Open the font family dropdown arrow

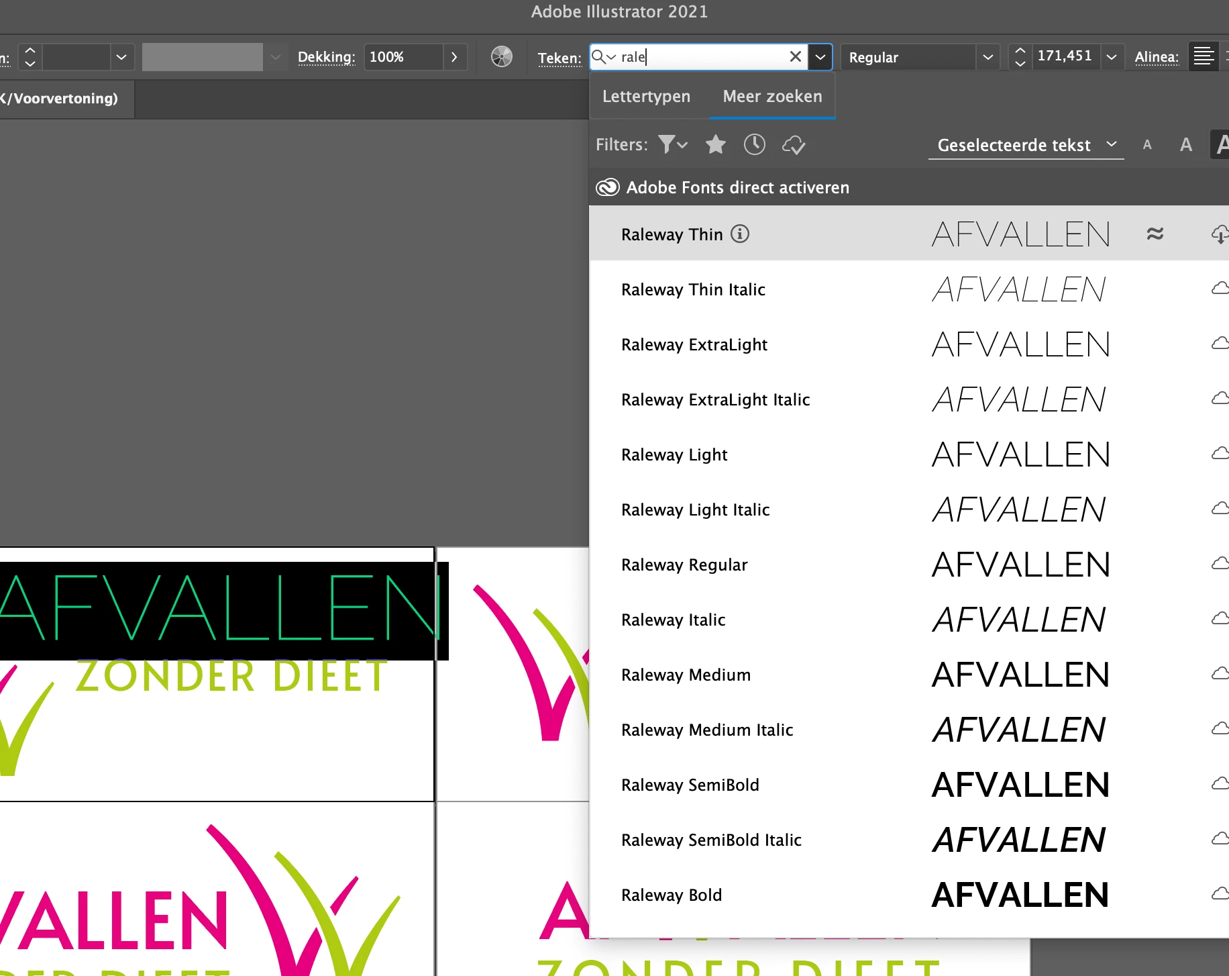(x=820, y=57)
